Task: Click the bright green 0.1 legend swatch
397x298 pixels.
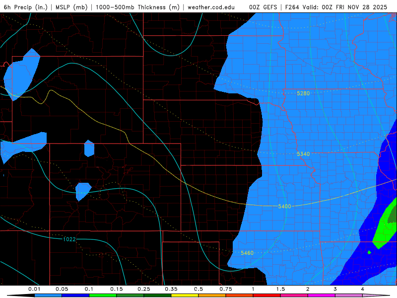Action: tap(103, 296)
